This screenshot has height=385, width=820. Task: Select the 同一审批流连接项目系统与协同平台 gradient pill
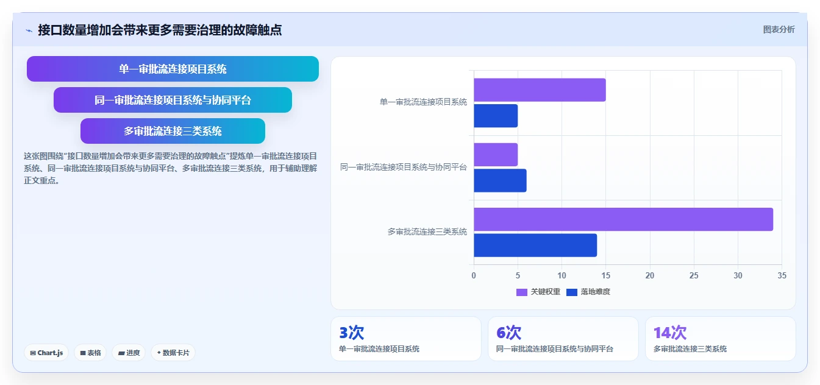point(173,100)
